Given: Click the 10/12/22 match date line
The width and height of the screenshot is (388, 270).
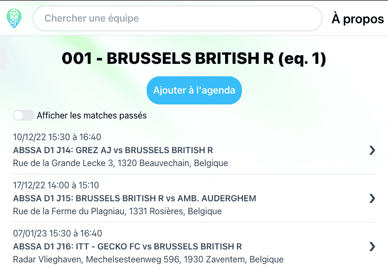Looking at the screenshot, I should [57, 137].
